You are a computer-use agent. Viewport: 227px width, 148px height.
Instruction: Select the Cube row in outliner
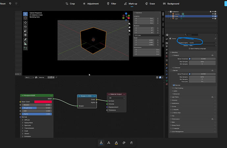191,16
